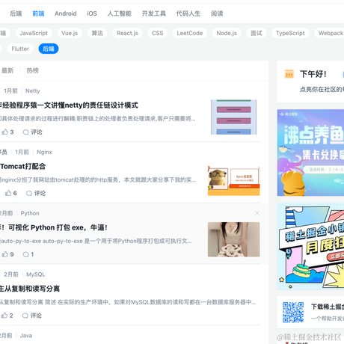Select the 前端 top navigation tab
The height and width of the screenshot is (344, 344).
point(38,13)
